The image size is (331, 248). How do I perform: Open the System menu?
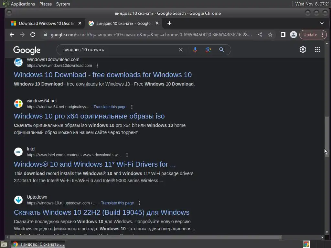[x=63, y=4]
